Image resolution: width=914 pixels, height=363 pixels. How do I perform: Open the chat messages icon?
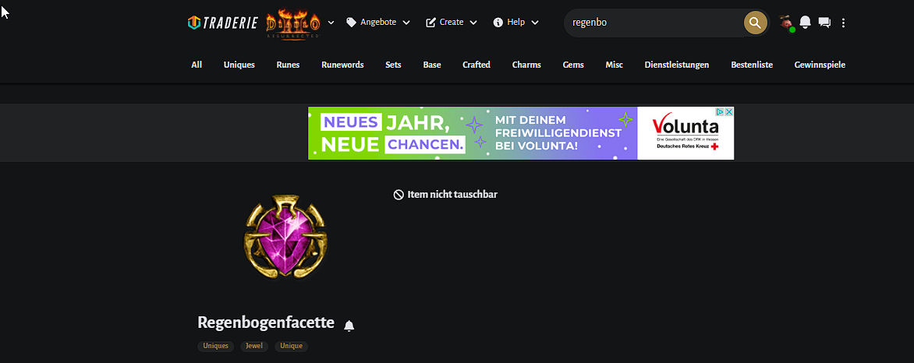point(824,23)
